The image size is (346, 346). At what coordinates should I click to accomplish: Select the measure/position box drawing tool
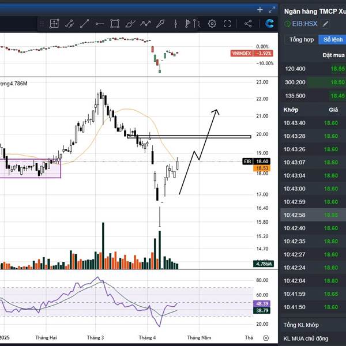(54, 24)
